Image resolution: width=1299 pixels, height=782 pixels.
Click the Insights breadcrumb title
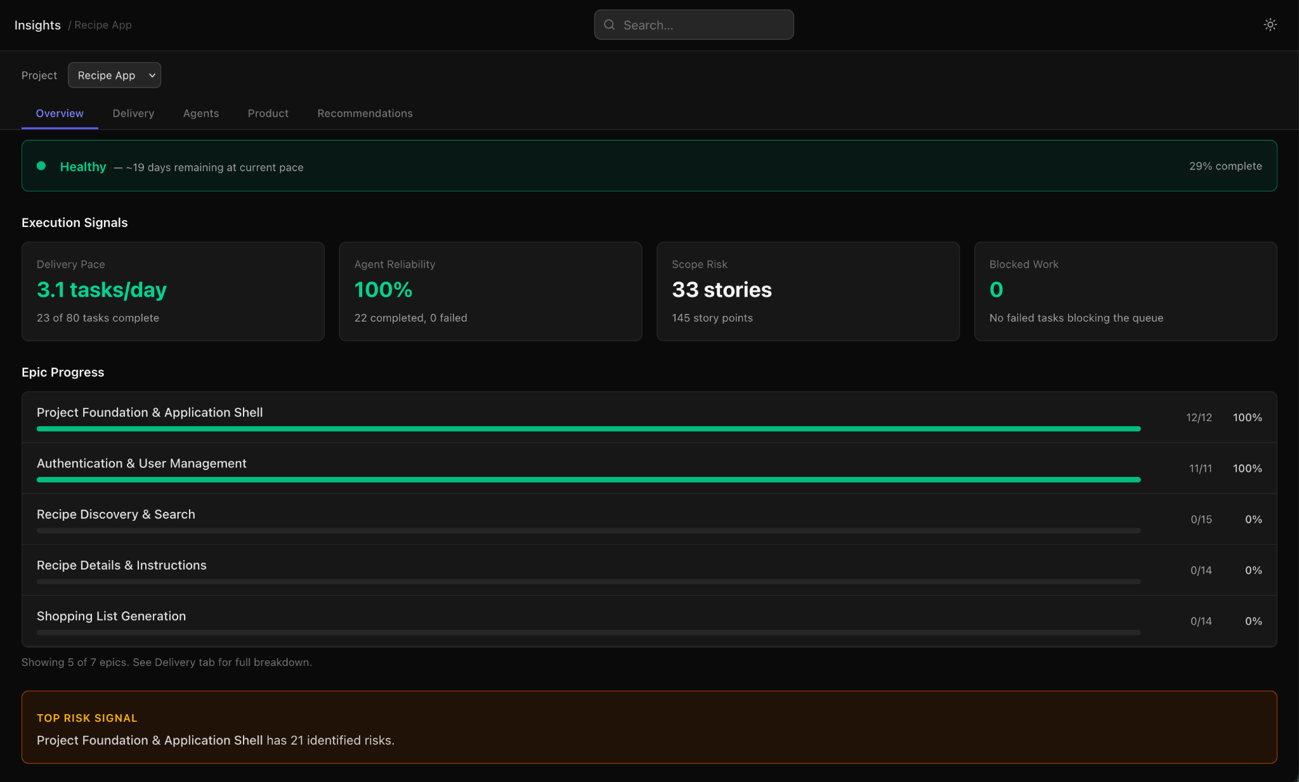[37, 25]
